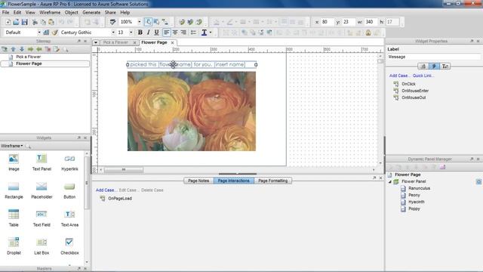Click the lock widget padlock icon
Screen dimensions: 483x272
coord(368,32)
